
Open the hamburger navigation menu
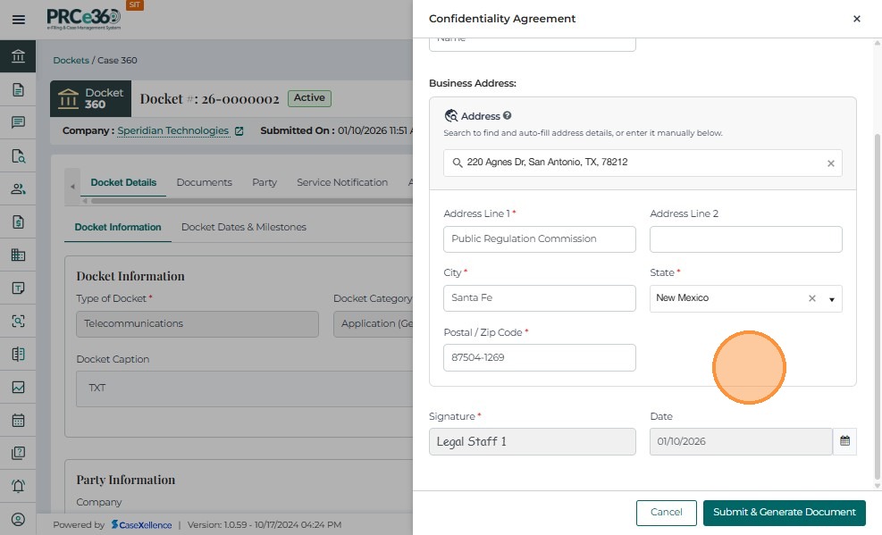[18, 19]
